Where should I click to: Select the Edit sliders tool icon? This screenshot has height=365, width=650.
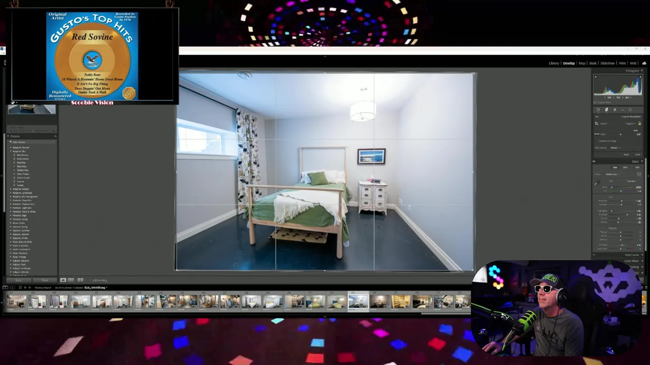598,109
